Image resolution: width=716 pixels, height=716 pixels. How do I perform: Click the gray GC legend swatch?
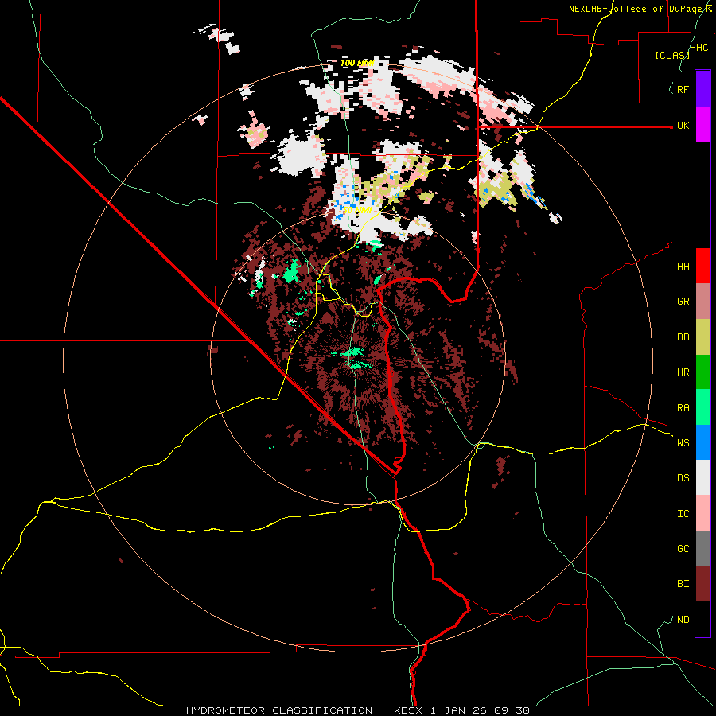(x=702, y=548)
